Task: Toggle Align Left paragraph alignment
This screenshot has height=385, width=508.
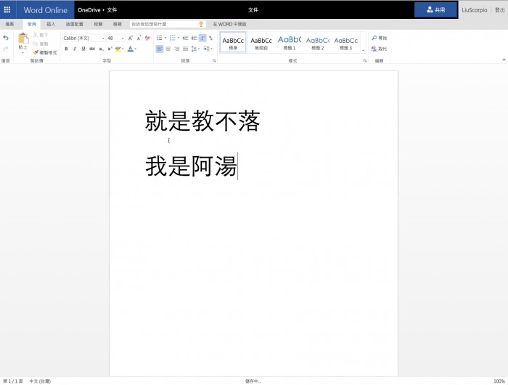Action: (160, 49)
